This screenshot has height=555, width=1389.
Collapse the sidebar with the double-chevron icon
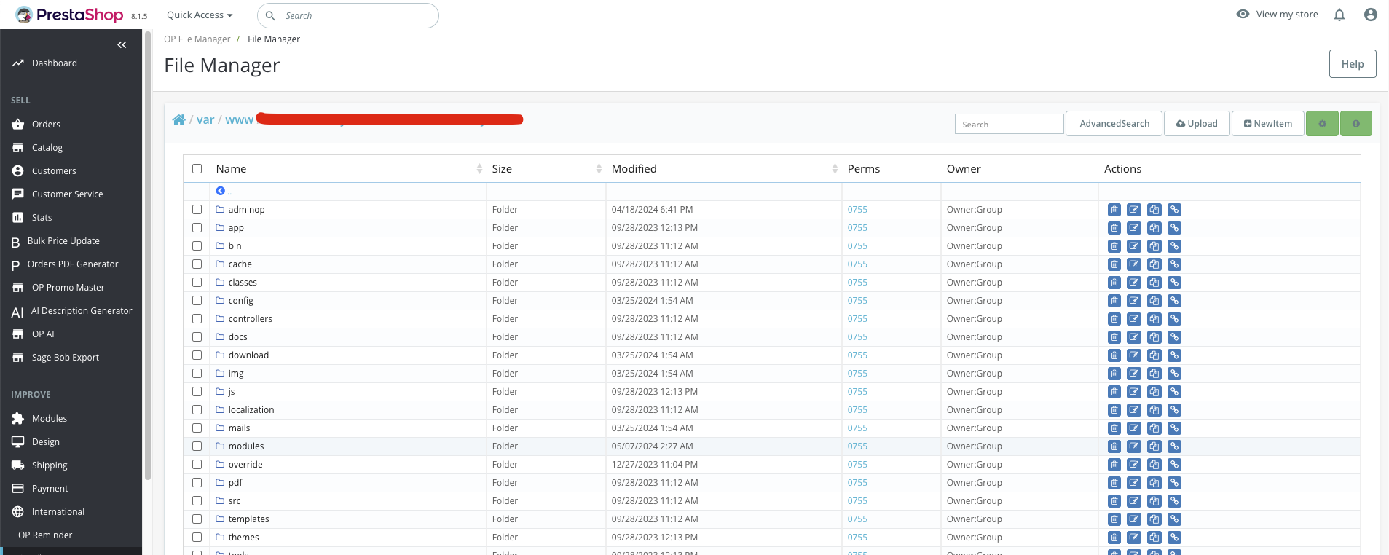[122, 45]
